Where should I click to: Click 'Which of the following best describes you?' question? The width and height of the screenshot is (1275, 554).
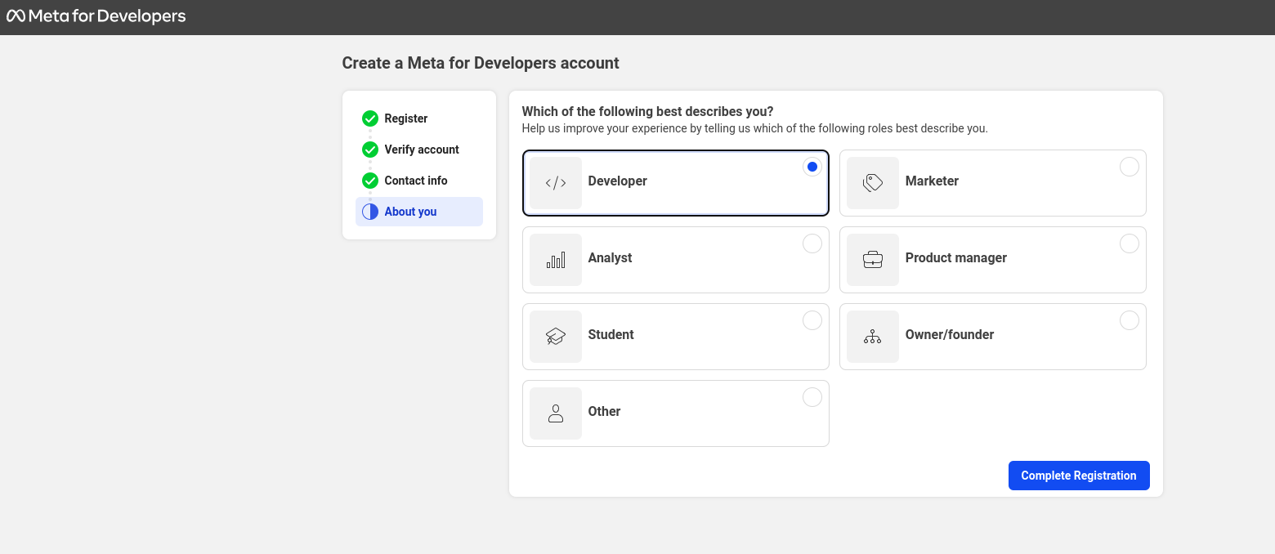[x=648, y=111]
